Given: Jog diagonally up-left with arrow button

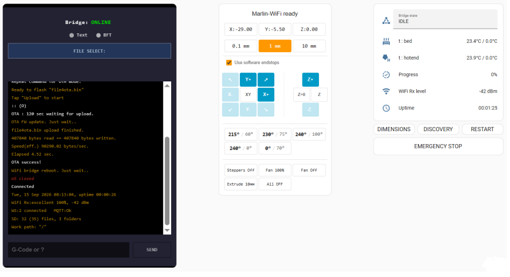Looking at the screenshot, I should (230, 80).
